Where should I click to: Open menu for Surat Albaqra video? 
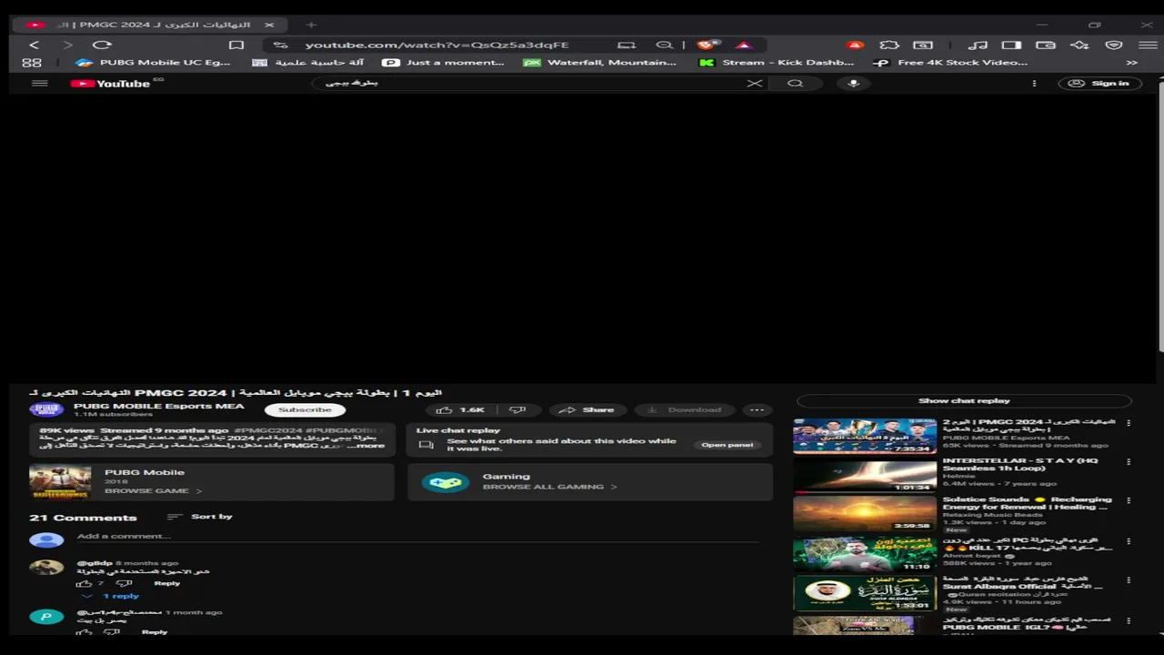(x=1129, y=579)
